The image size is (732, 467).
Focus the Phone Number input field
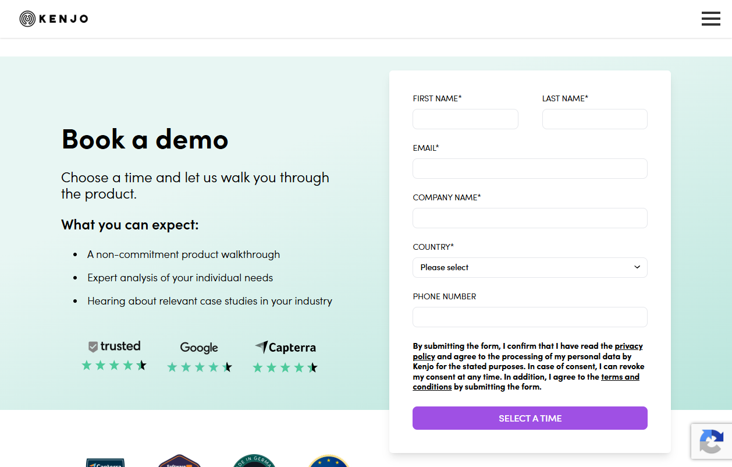tap(530, 317)
